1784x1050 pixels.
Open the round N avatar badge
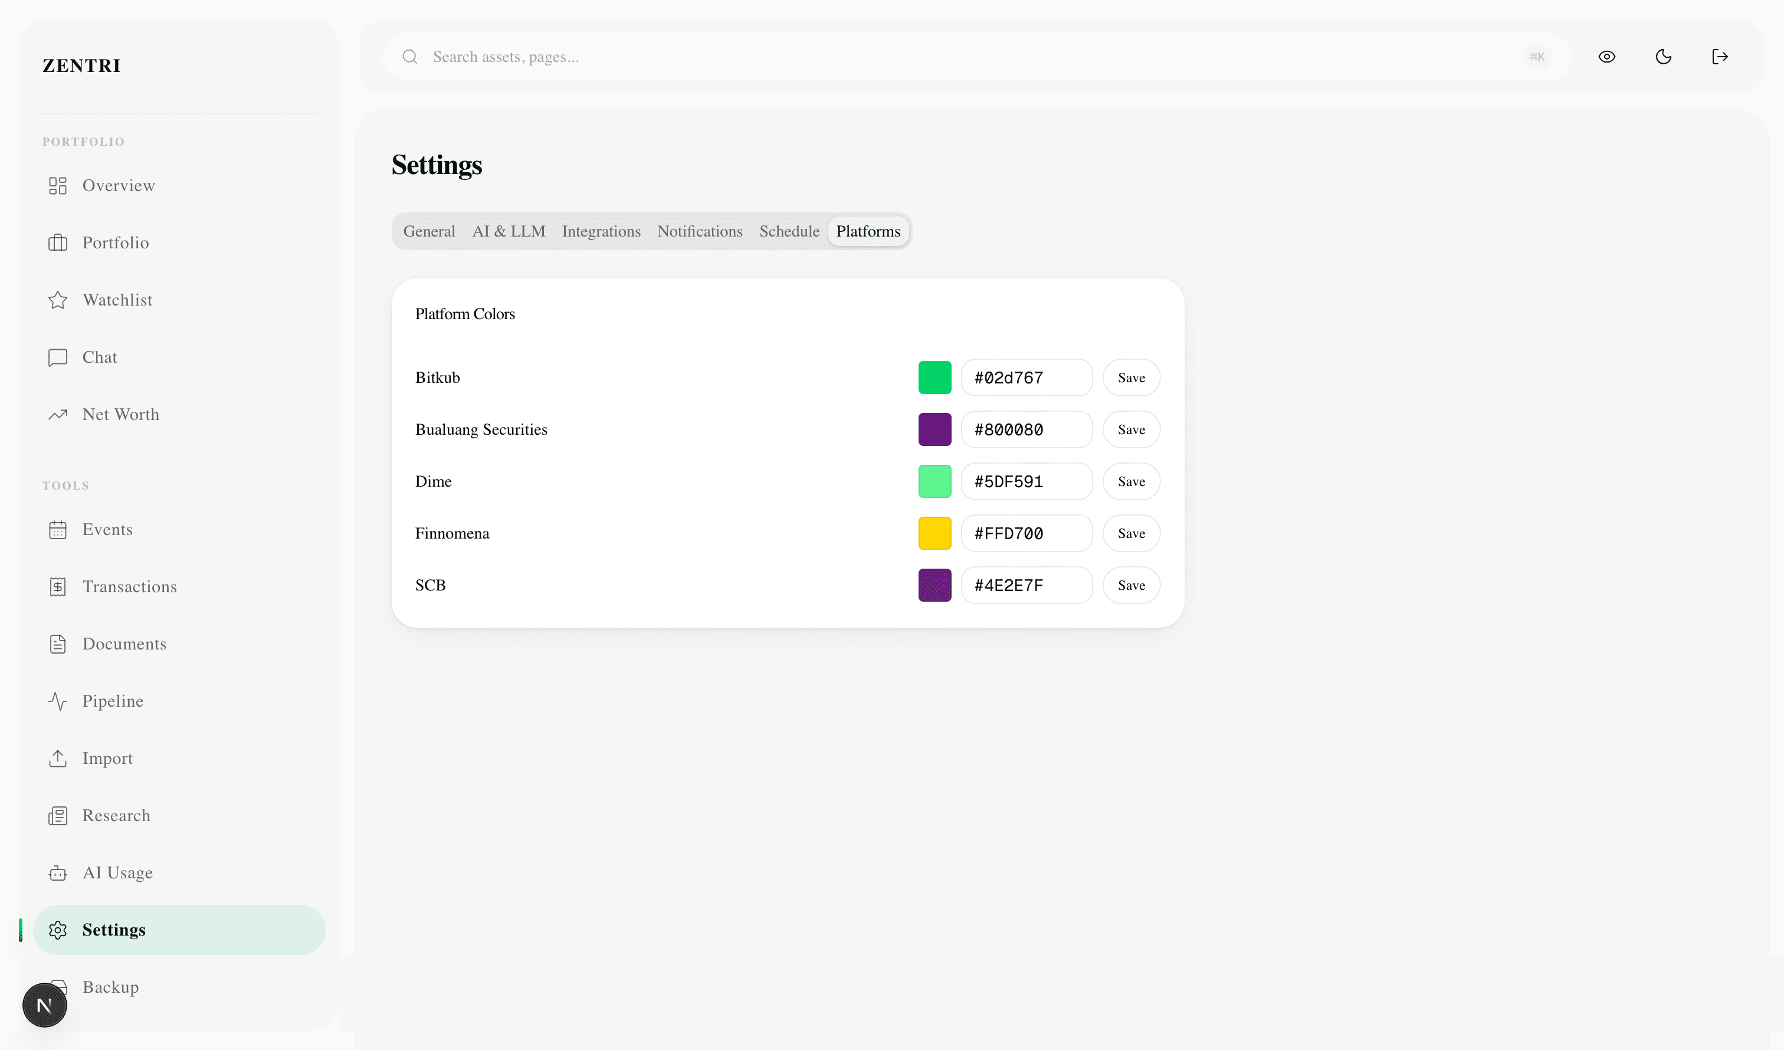(x=45, y=1005)
